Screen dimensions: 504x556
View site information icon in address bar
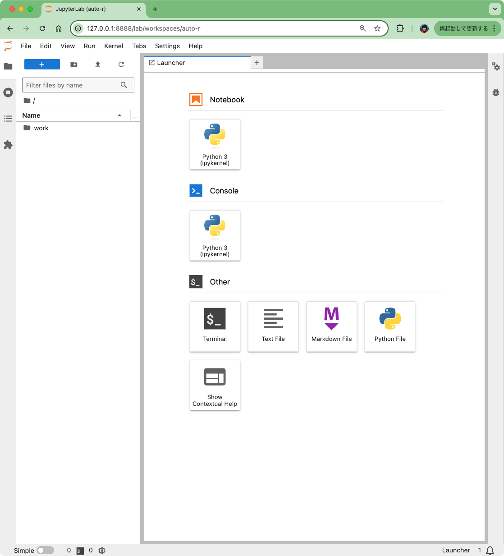click(78, 28)
